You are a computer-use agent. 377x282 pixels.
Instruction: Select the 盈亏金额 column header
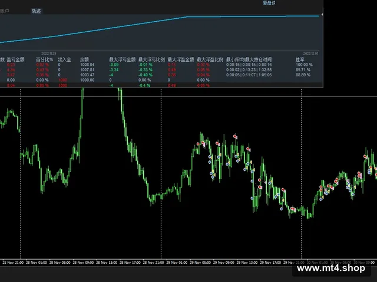(x=15, y=59)
